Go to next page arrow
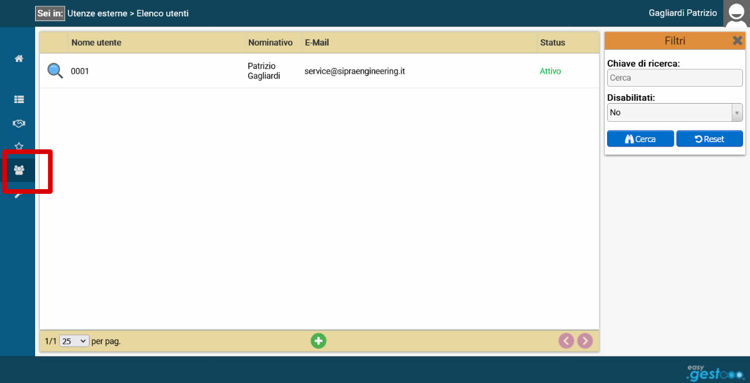This screenshot has height=383, width=750. click(x=585, y=341)
